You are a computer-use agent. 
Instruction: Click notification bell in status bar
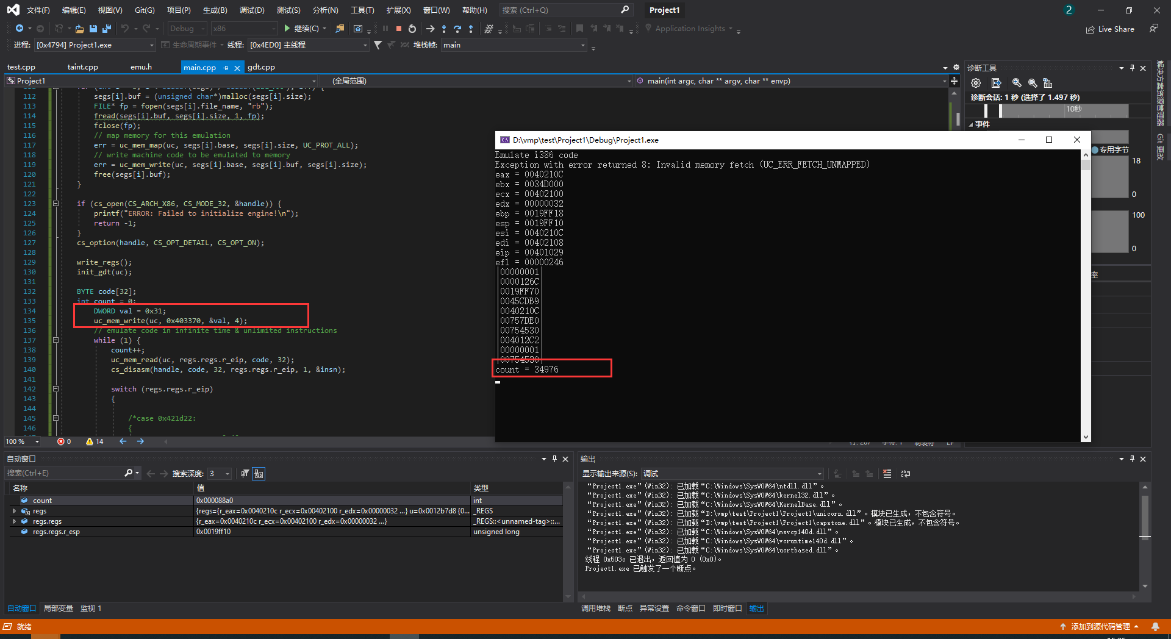1155,627
